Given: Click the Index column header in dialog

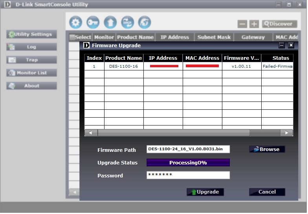Looking at the screenshot, I should (x=94, y=58).
